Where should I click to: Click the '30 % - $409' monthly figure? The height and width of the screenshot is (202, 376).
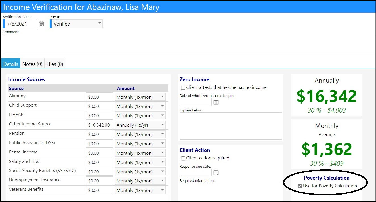coord(327,164)
